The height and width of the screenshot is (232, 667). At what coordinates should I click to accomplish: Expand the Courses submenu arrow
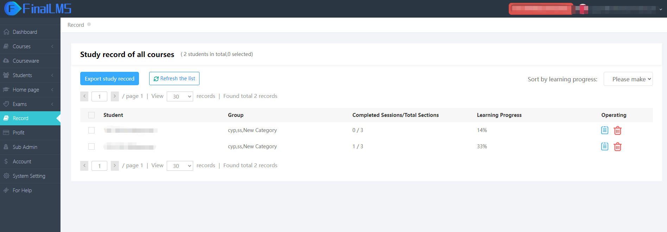pyautogui.click(x=52, y=46)
